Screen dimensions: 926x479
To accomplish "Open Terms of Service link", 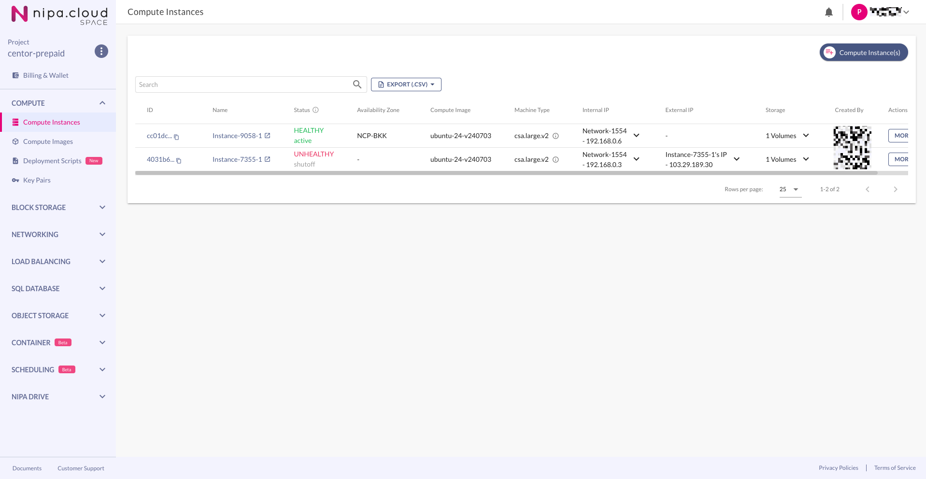I will [895, 468].
